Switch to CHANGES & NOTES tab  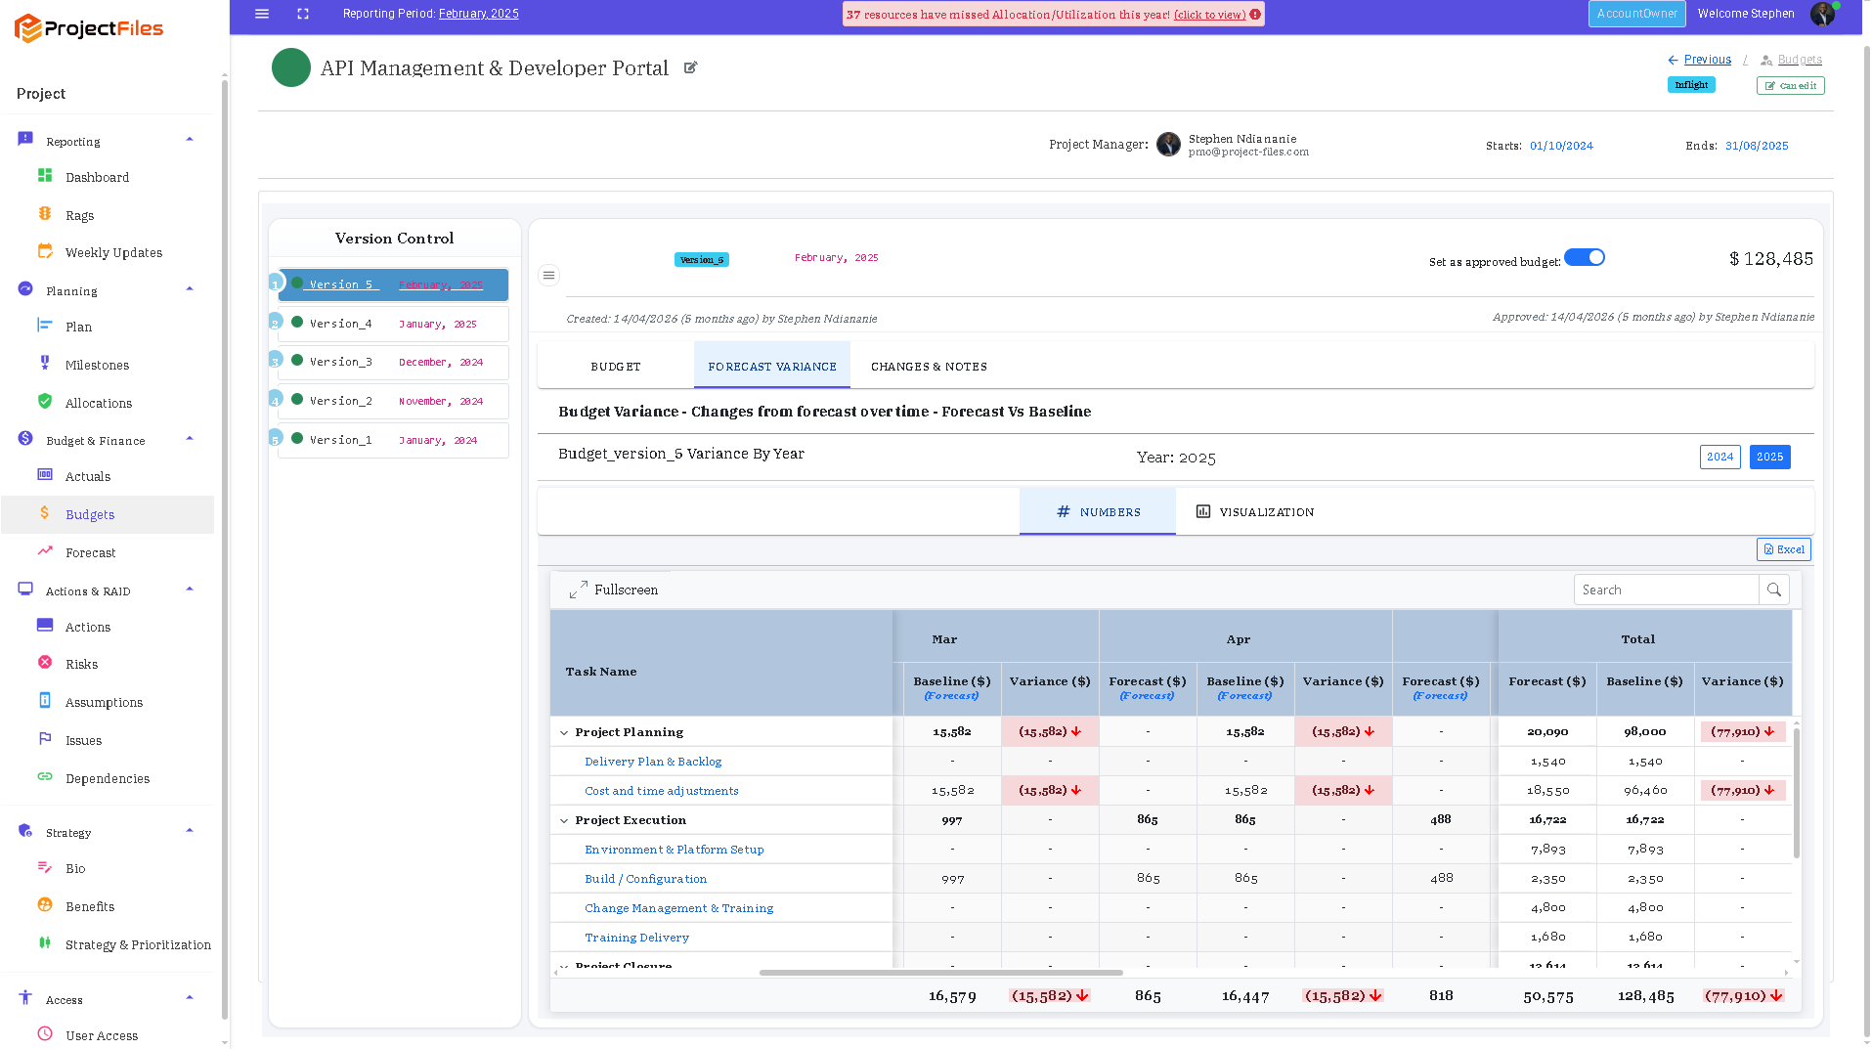[929, 367]
